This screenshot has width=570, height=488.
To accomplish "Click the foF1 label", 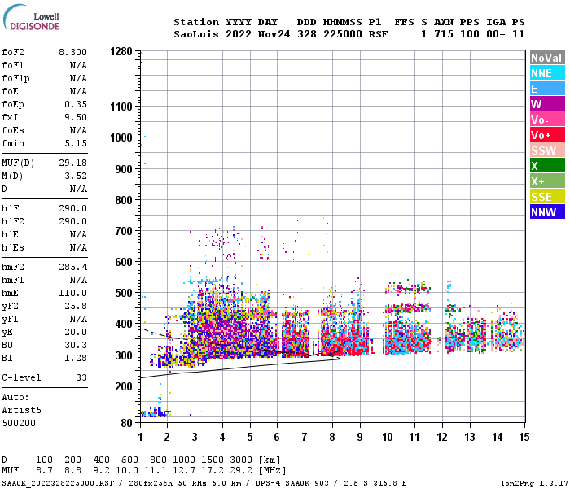I will click(x=13, y=65).
